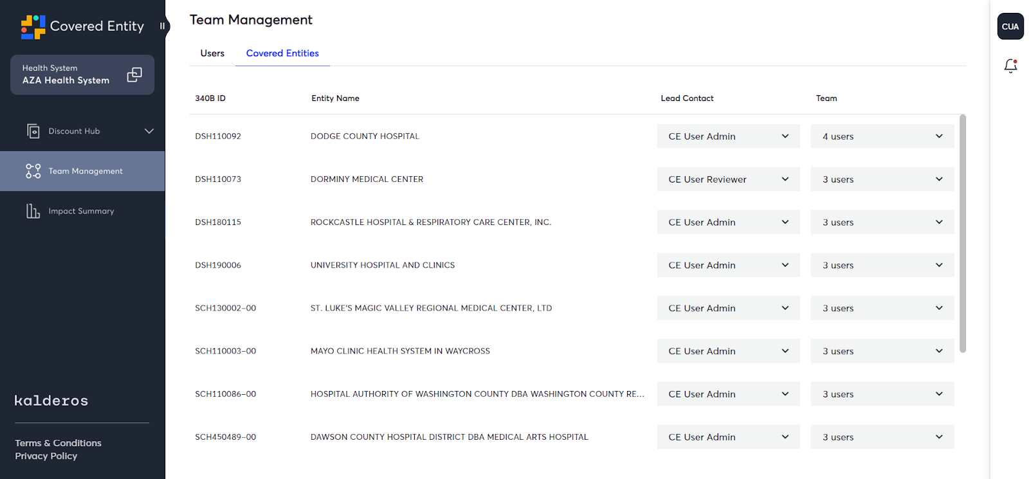This screenshot has height=479, width=1029.
Task: Click ROCKCASTLE HOSPITAL & RESPIRATORY CARE CENTER name
Action: (431, 222)
